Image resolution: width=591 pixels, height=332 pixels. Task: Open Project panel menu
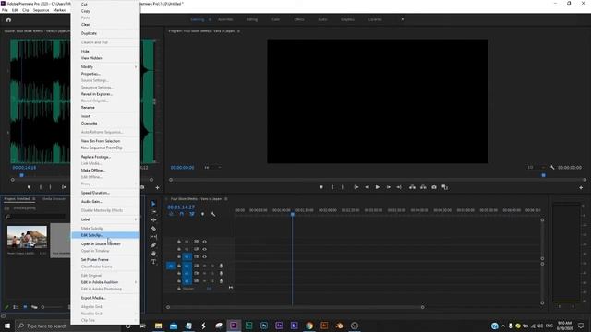(x=34, y=199)
